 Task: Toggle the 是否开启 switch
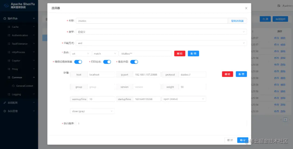[134, 62]
